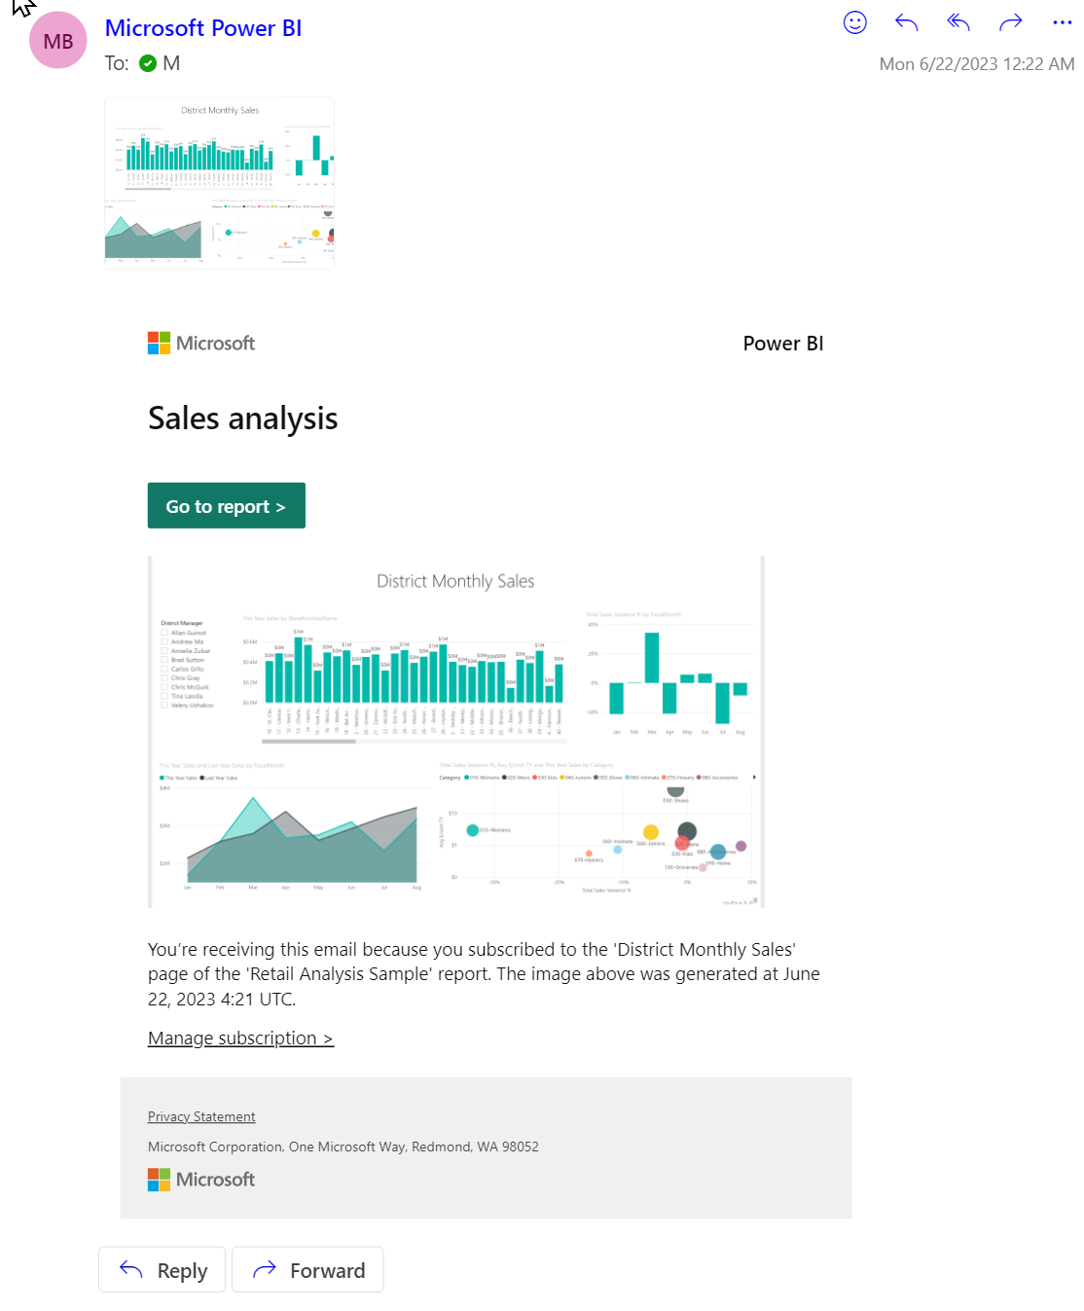Click the Microsoft logo icon near Power BI header
The height and width of the screenshot is (1311, 1084).
(158, 343)
